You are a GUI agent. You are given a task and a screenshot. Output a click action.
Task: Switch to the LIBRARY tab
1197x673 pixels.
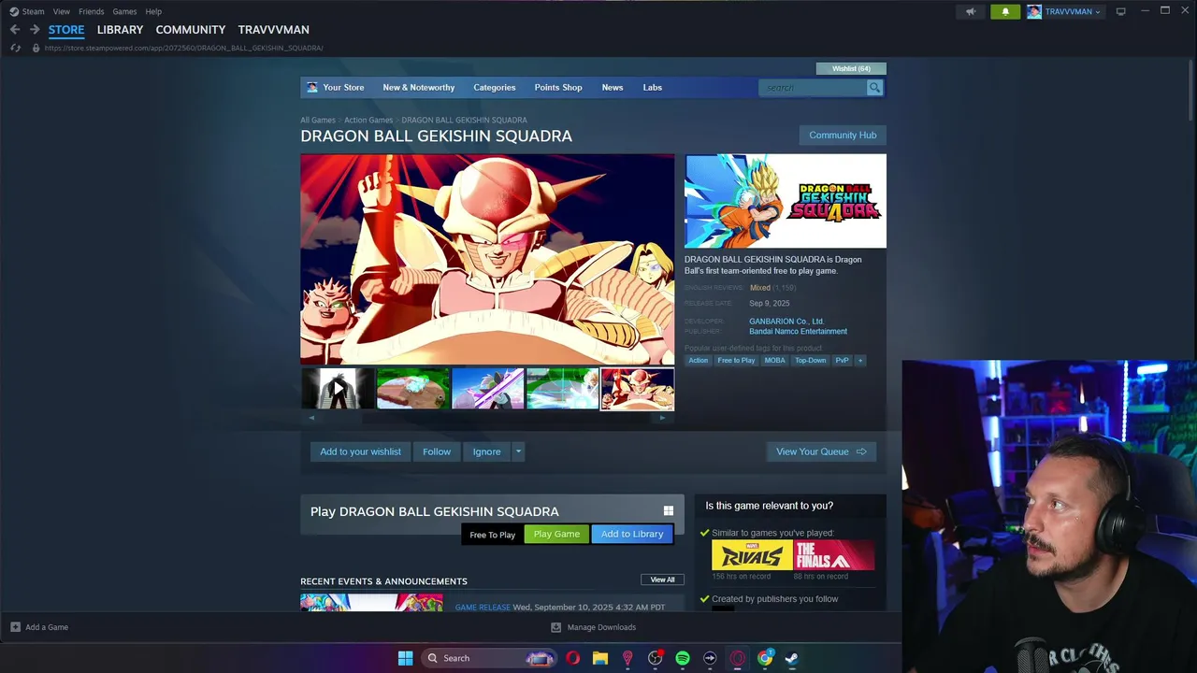coord(120,30)
